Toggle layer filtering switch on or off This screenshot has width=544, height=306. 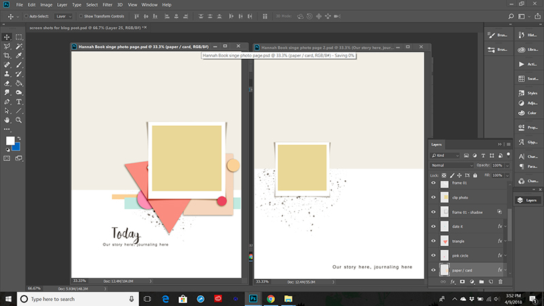pos(509,155)
